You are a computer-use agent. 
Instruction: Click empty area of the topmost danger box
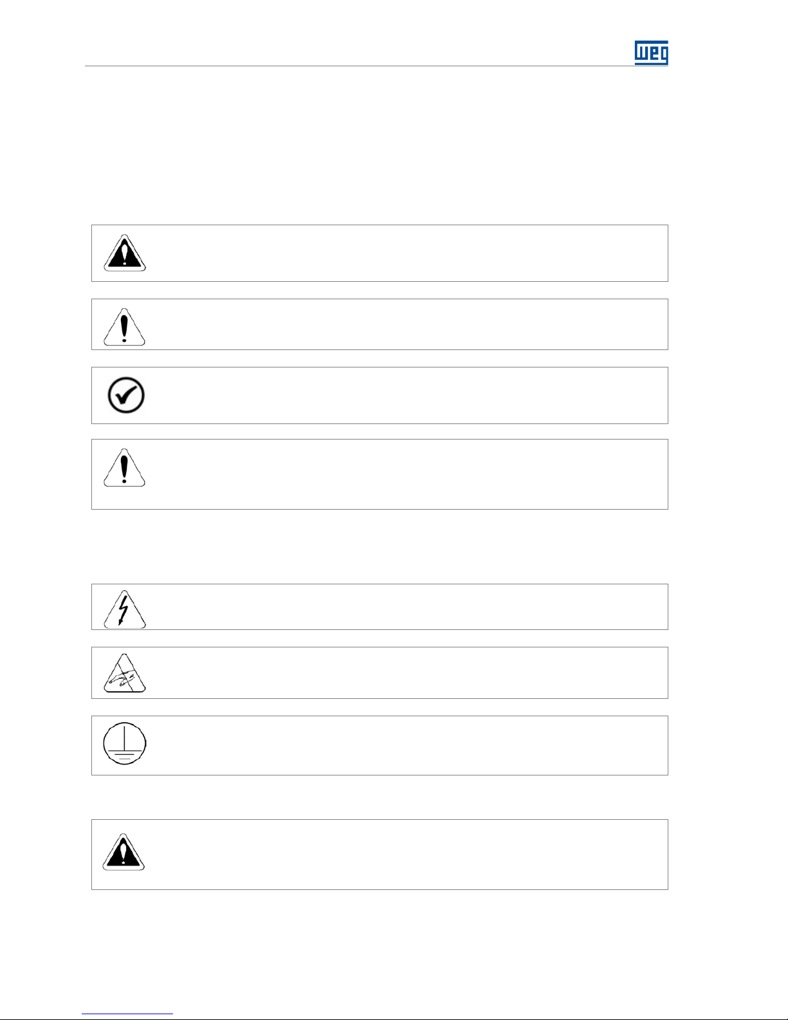[x=405, y=253]
